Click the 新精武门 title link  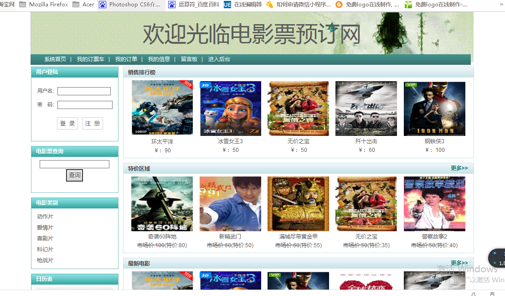coord(230,237)
